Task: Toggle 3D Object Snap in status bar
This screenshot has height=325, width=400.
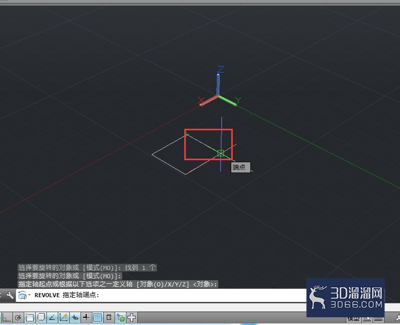Action: pyautogui.click(x=41, y=317)
